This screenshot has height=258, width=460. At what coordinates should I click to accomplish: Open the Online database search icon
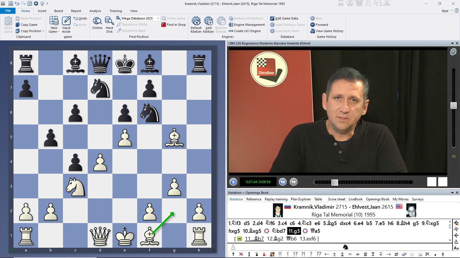pos(97,21)
